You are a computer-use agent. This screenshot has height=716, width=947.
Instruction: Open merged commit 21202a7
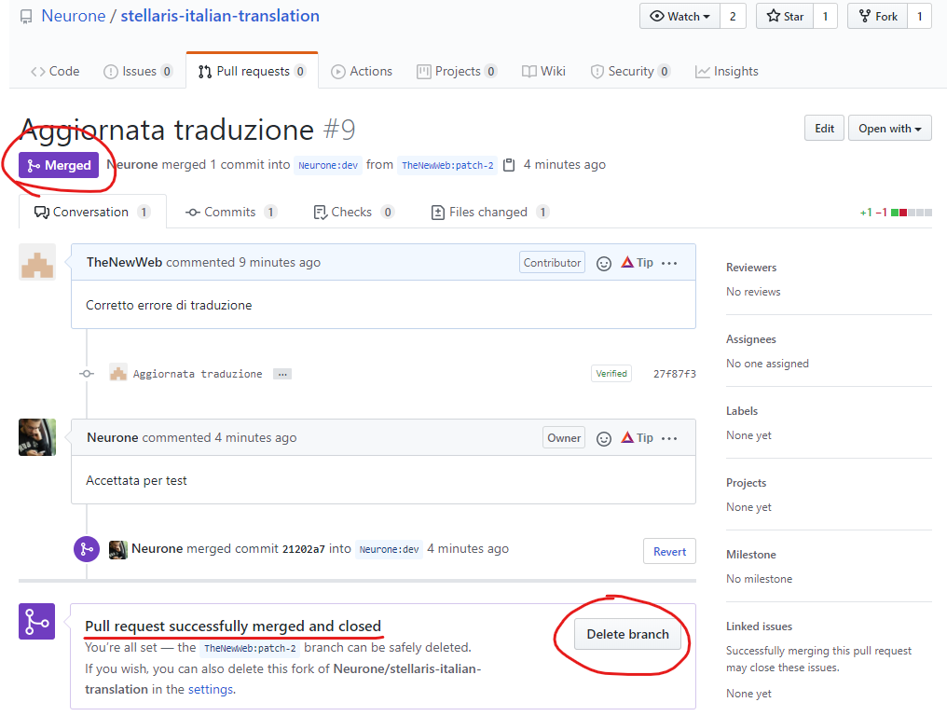click(x=303, y=549)
